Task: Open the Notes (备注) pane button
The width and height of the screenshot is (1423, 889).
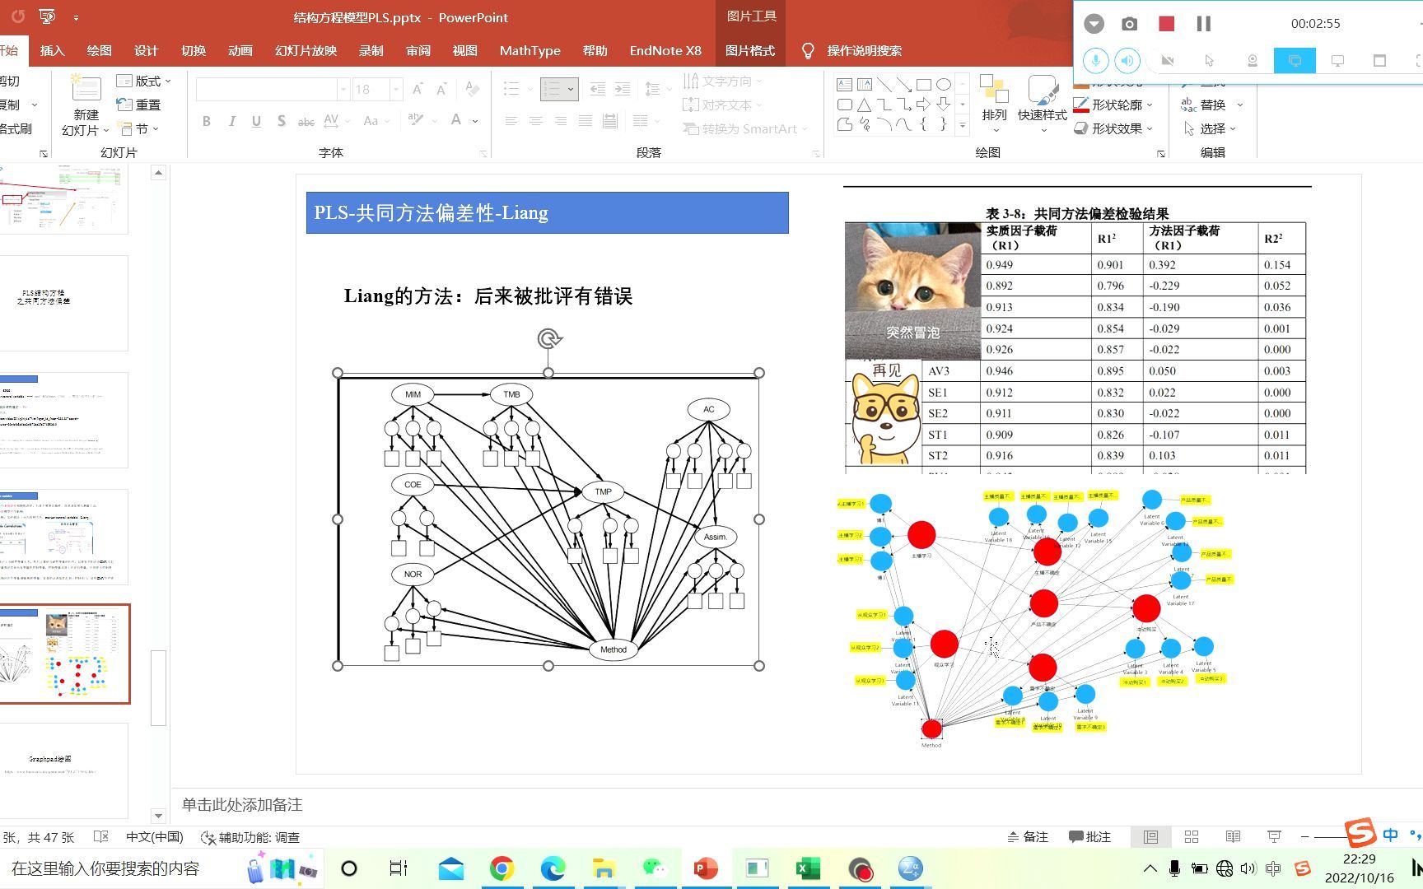Action: pos(1028,837)
